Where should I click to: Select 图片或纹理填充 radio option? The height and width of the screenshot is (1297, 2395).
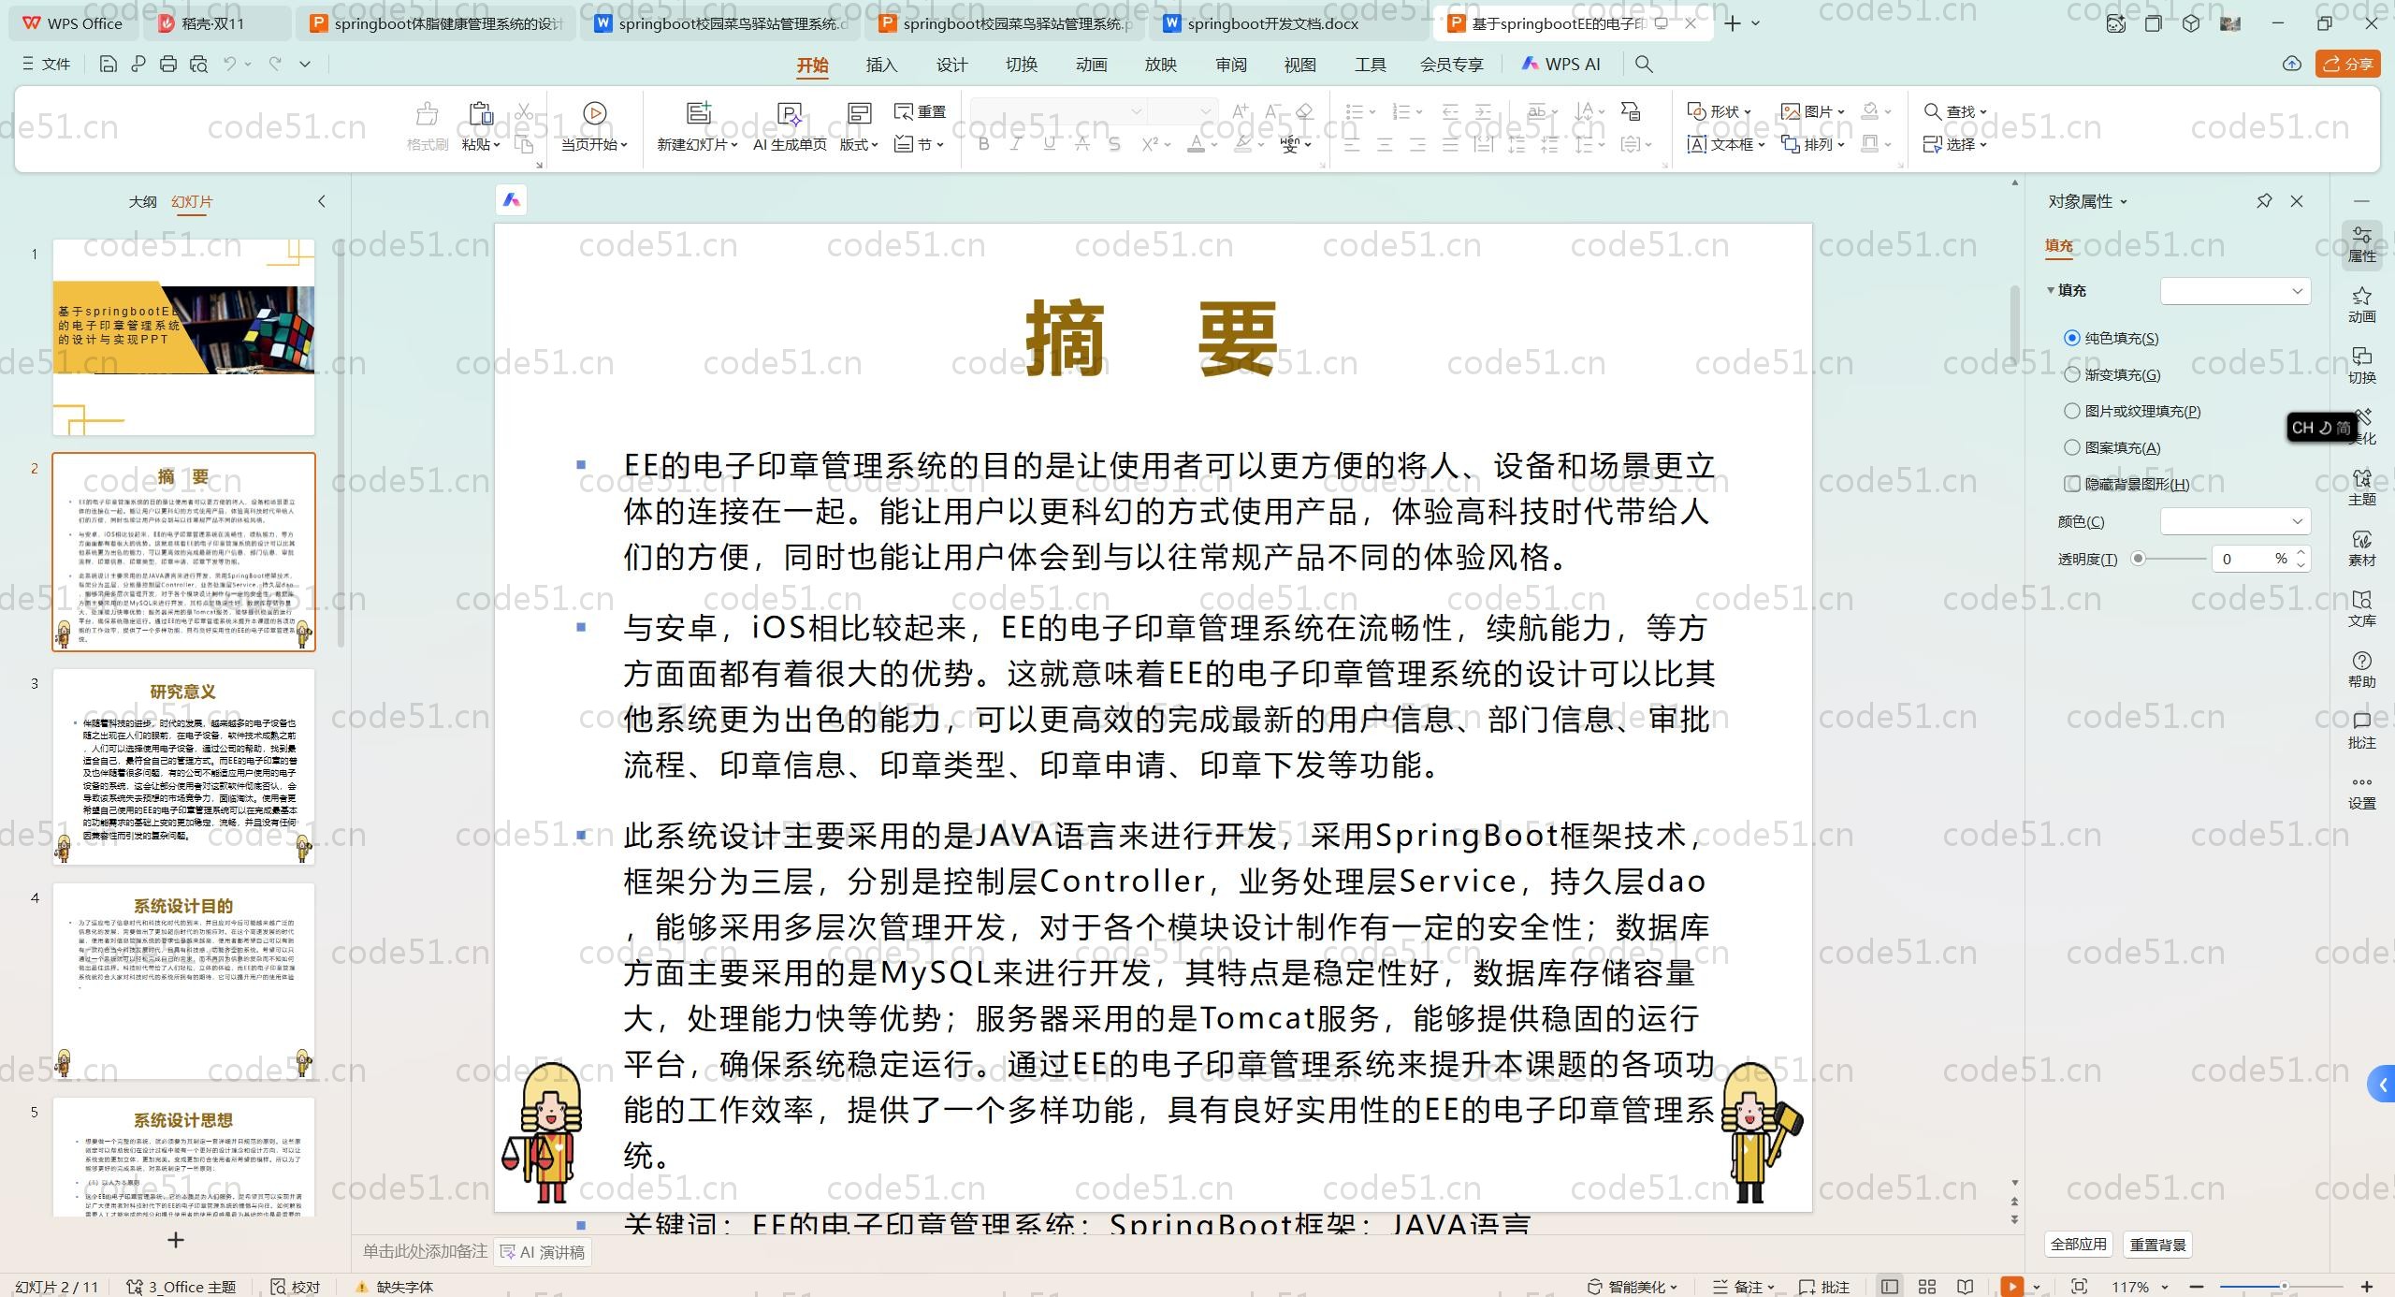pos(2072,411)
